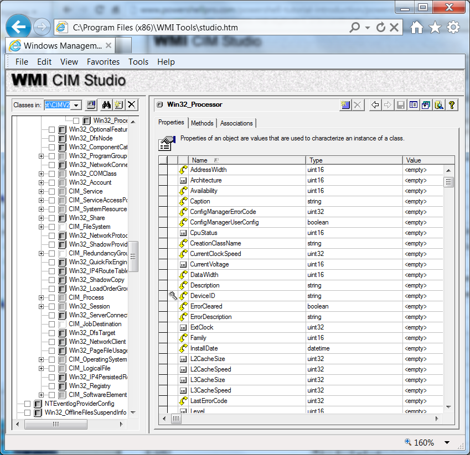Viewport: 470px width, 455px height.
Task: Click the favorites star icon
Action: 435,27
